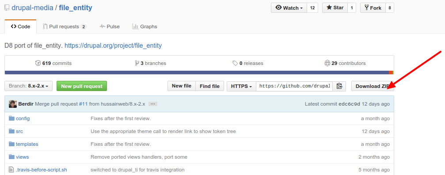
Task: Open pull request #11 link
Action: click(x=83, y=104)
